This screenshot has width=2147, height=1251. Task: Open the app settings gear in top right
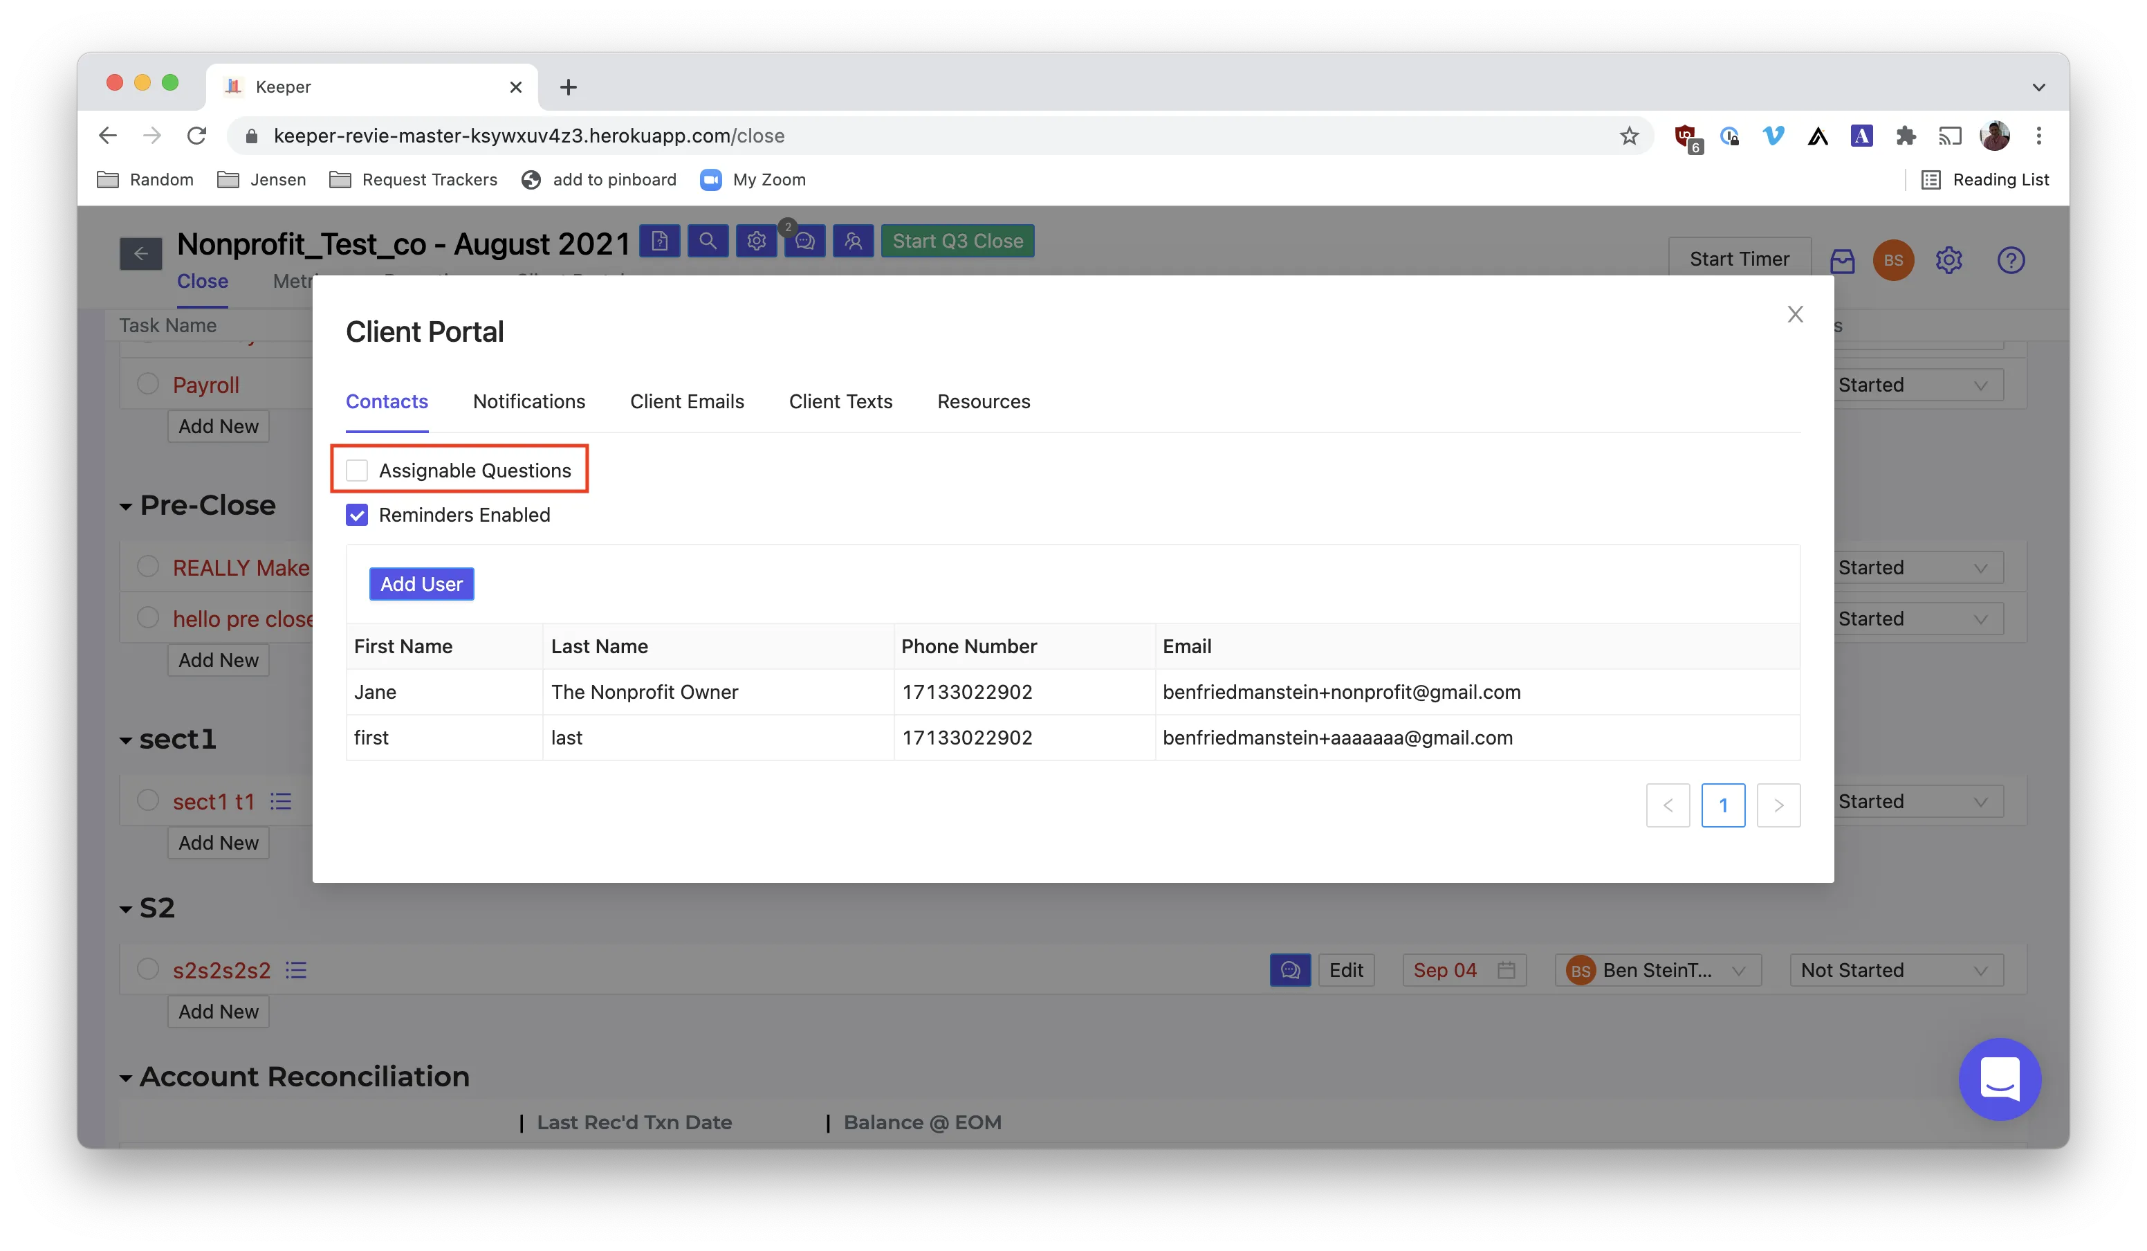(1948, 260)
